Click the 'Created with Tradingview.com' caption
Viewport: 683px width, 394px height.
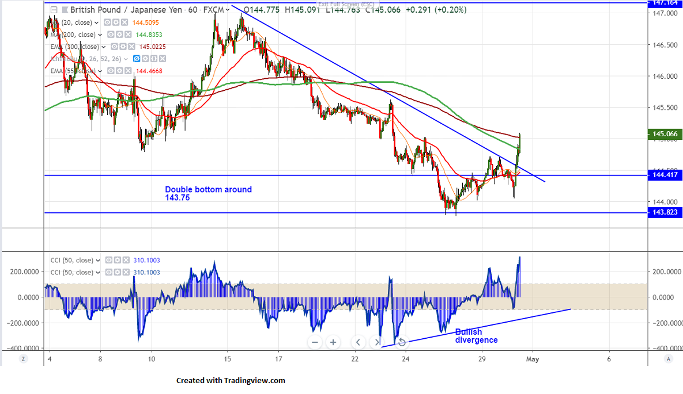(x=231, y=381)
